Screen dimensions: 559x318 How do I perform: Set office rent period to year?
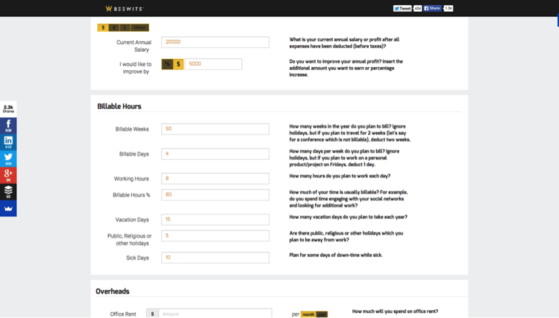(x=322, y=314)
